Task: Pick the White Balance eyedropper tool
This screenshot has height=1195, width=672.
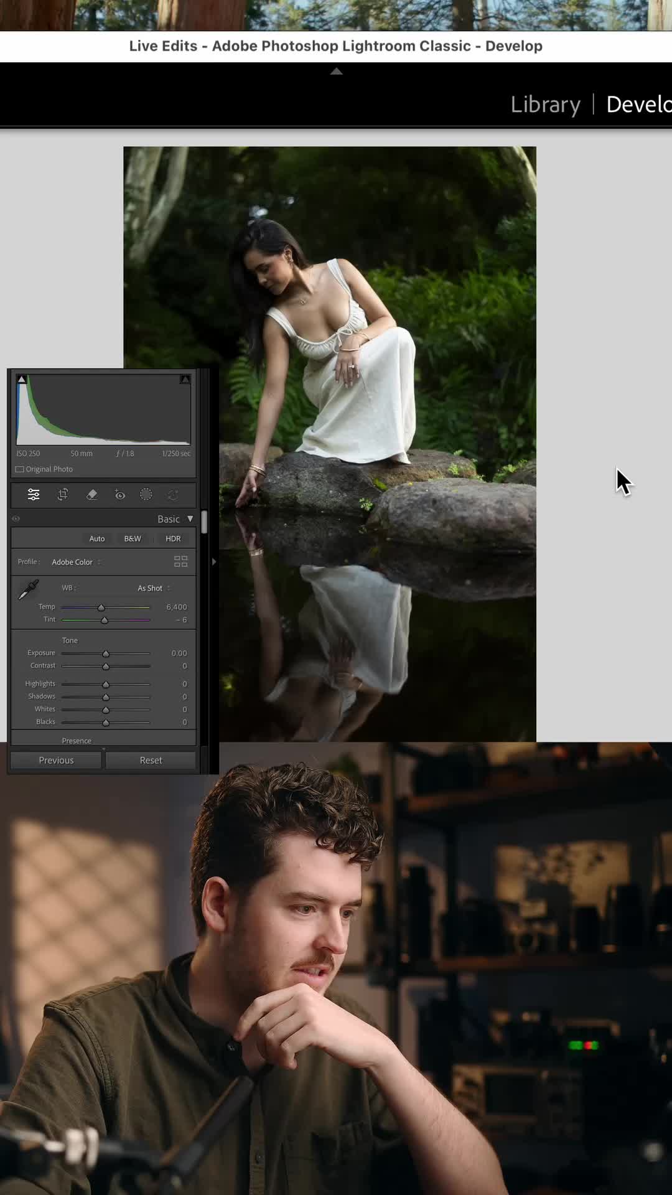Action: tap(28, 590)
